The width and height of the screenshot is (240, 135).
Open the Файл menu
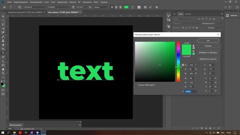click(9, 2)
